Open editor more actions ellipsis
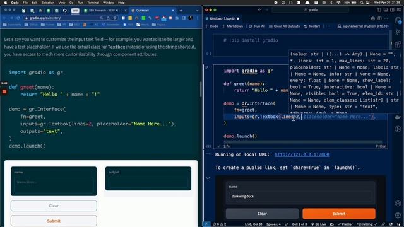Screen dimensions: 404x227 (x=386, y=18)
